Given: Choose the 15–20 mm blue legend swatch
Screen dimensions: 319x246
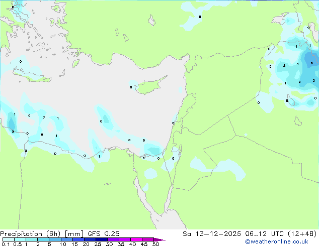Looking at the screenshot, I should tap(78, 239).
